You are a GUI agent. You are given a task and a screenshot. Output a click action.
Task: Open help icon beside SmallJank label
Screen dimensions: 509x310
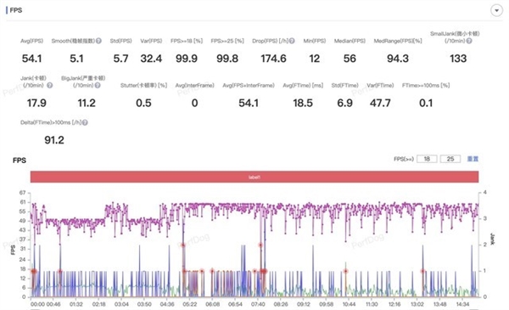tap(469, 41)
